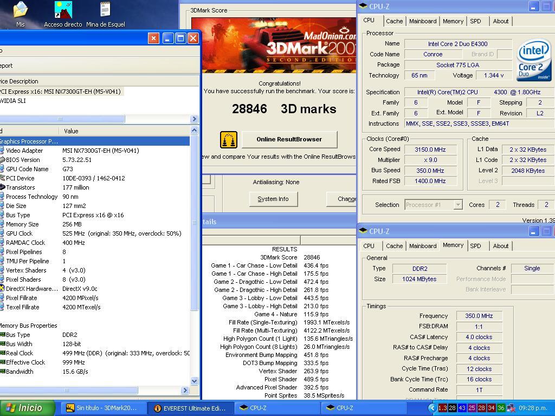Click the lower CPU-Z title bar icon
Screen dimensions: 555x416
point(363,231)
